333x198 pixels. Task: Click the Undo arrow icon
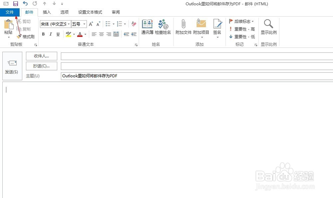(25, 3)
